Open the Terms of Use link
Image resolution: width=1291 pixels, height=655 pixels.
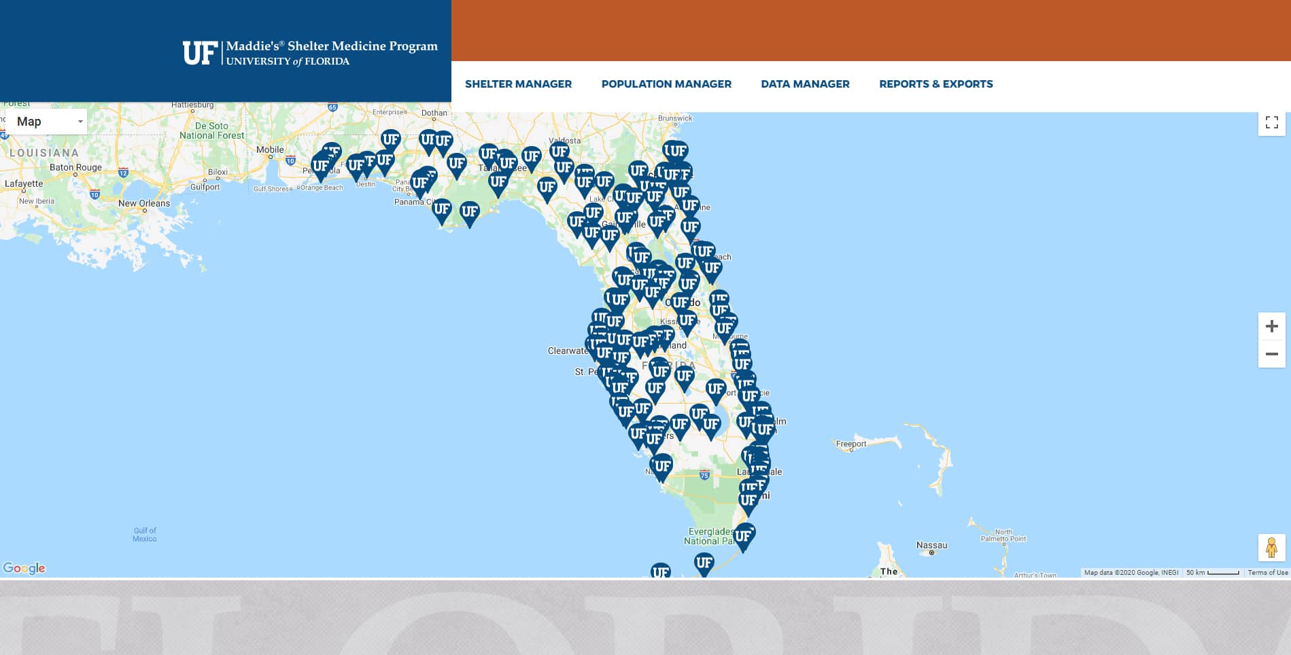coord(1268,573)
